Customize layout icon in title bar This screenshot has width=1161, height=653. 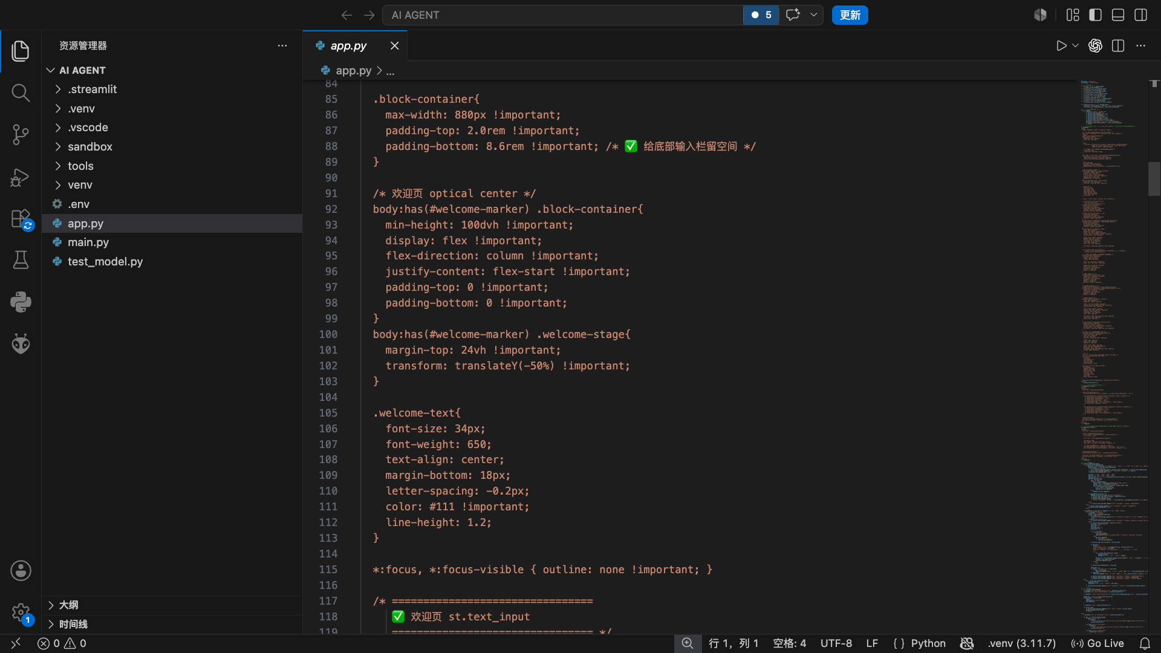pos(1073,15)
